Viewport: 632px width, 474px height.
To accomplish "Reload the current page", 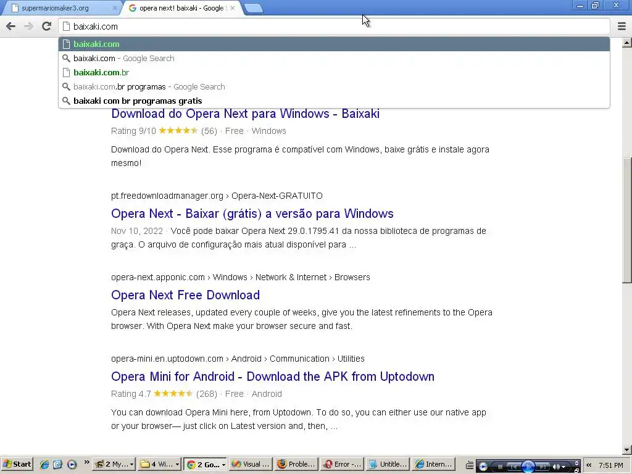I will pos(47,27).
